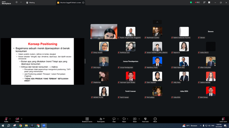Select Naomi R's thumbnail
This screenshot has width=229, height=128.
click(184, 47)
